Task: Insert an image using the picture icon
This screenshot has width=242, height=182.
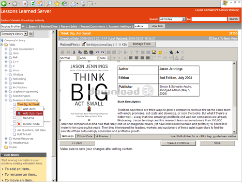Action: 154,52
